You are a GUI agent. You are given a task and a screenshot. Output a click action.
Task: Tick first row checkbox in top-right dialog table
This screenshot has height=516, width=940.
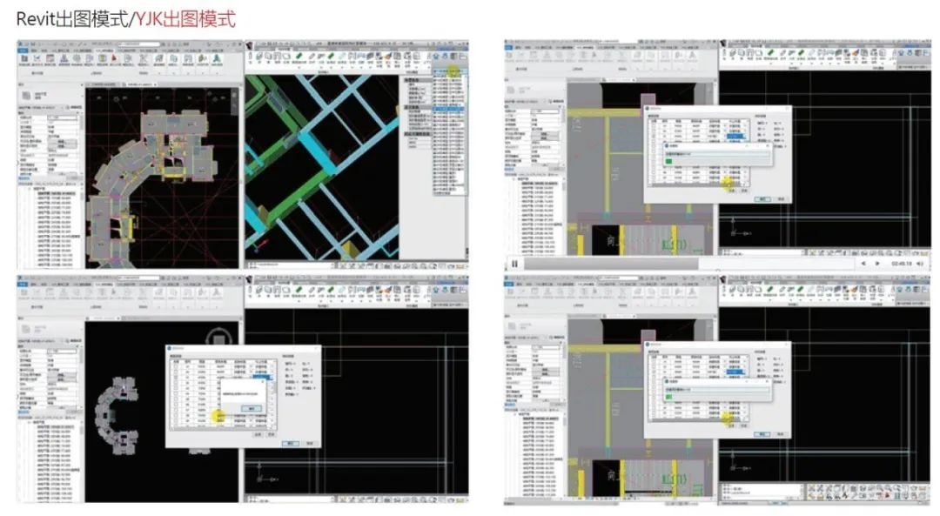pyautogui.click(x=653, y=126)
